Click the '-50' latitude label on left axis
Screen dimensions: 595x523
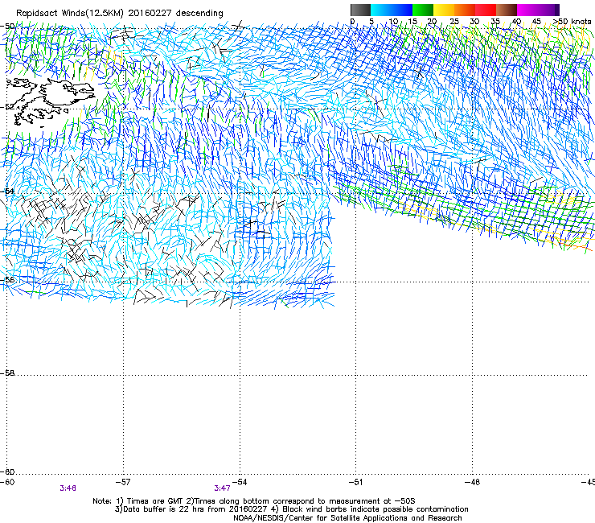pos(7,27)
